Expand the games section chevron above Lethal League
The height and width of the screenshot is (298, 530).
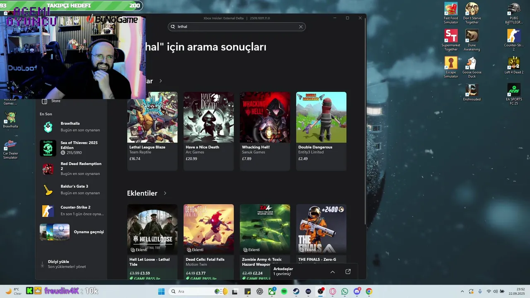tap(161, 81)
